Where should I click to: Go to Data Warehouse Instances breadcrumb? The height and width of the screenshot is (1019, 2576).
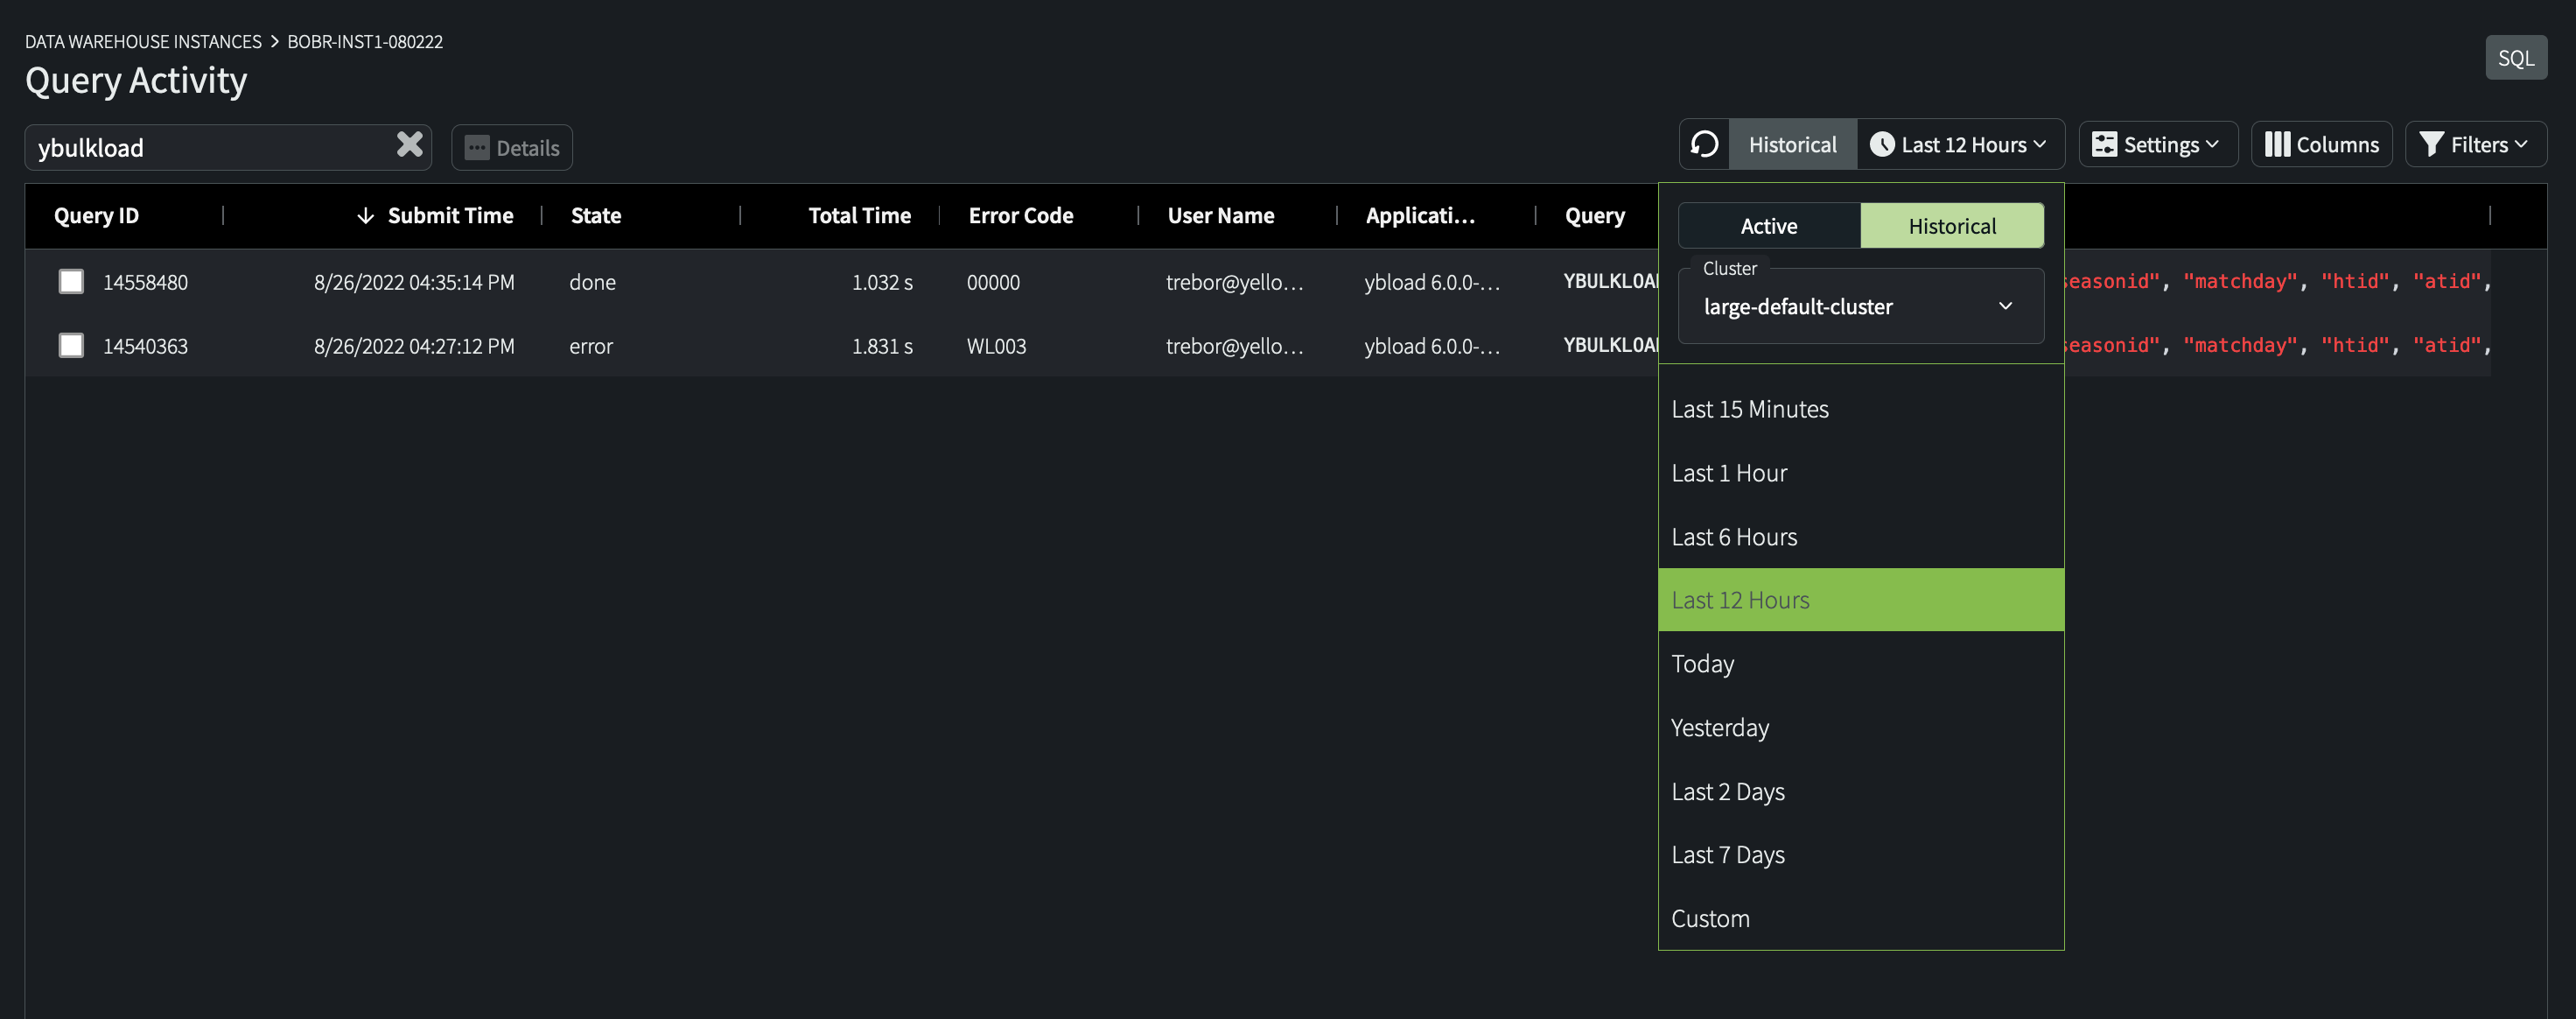pyautogui.click(x=143, y=41)
